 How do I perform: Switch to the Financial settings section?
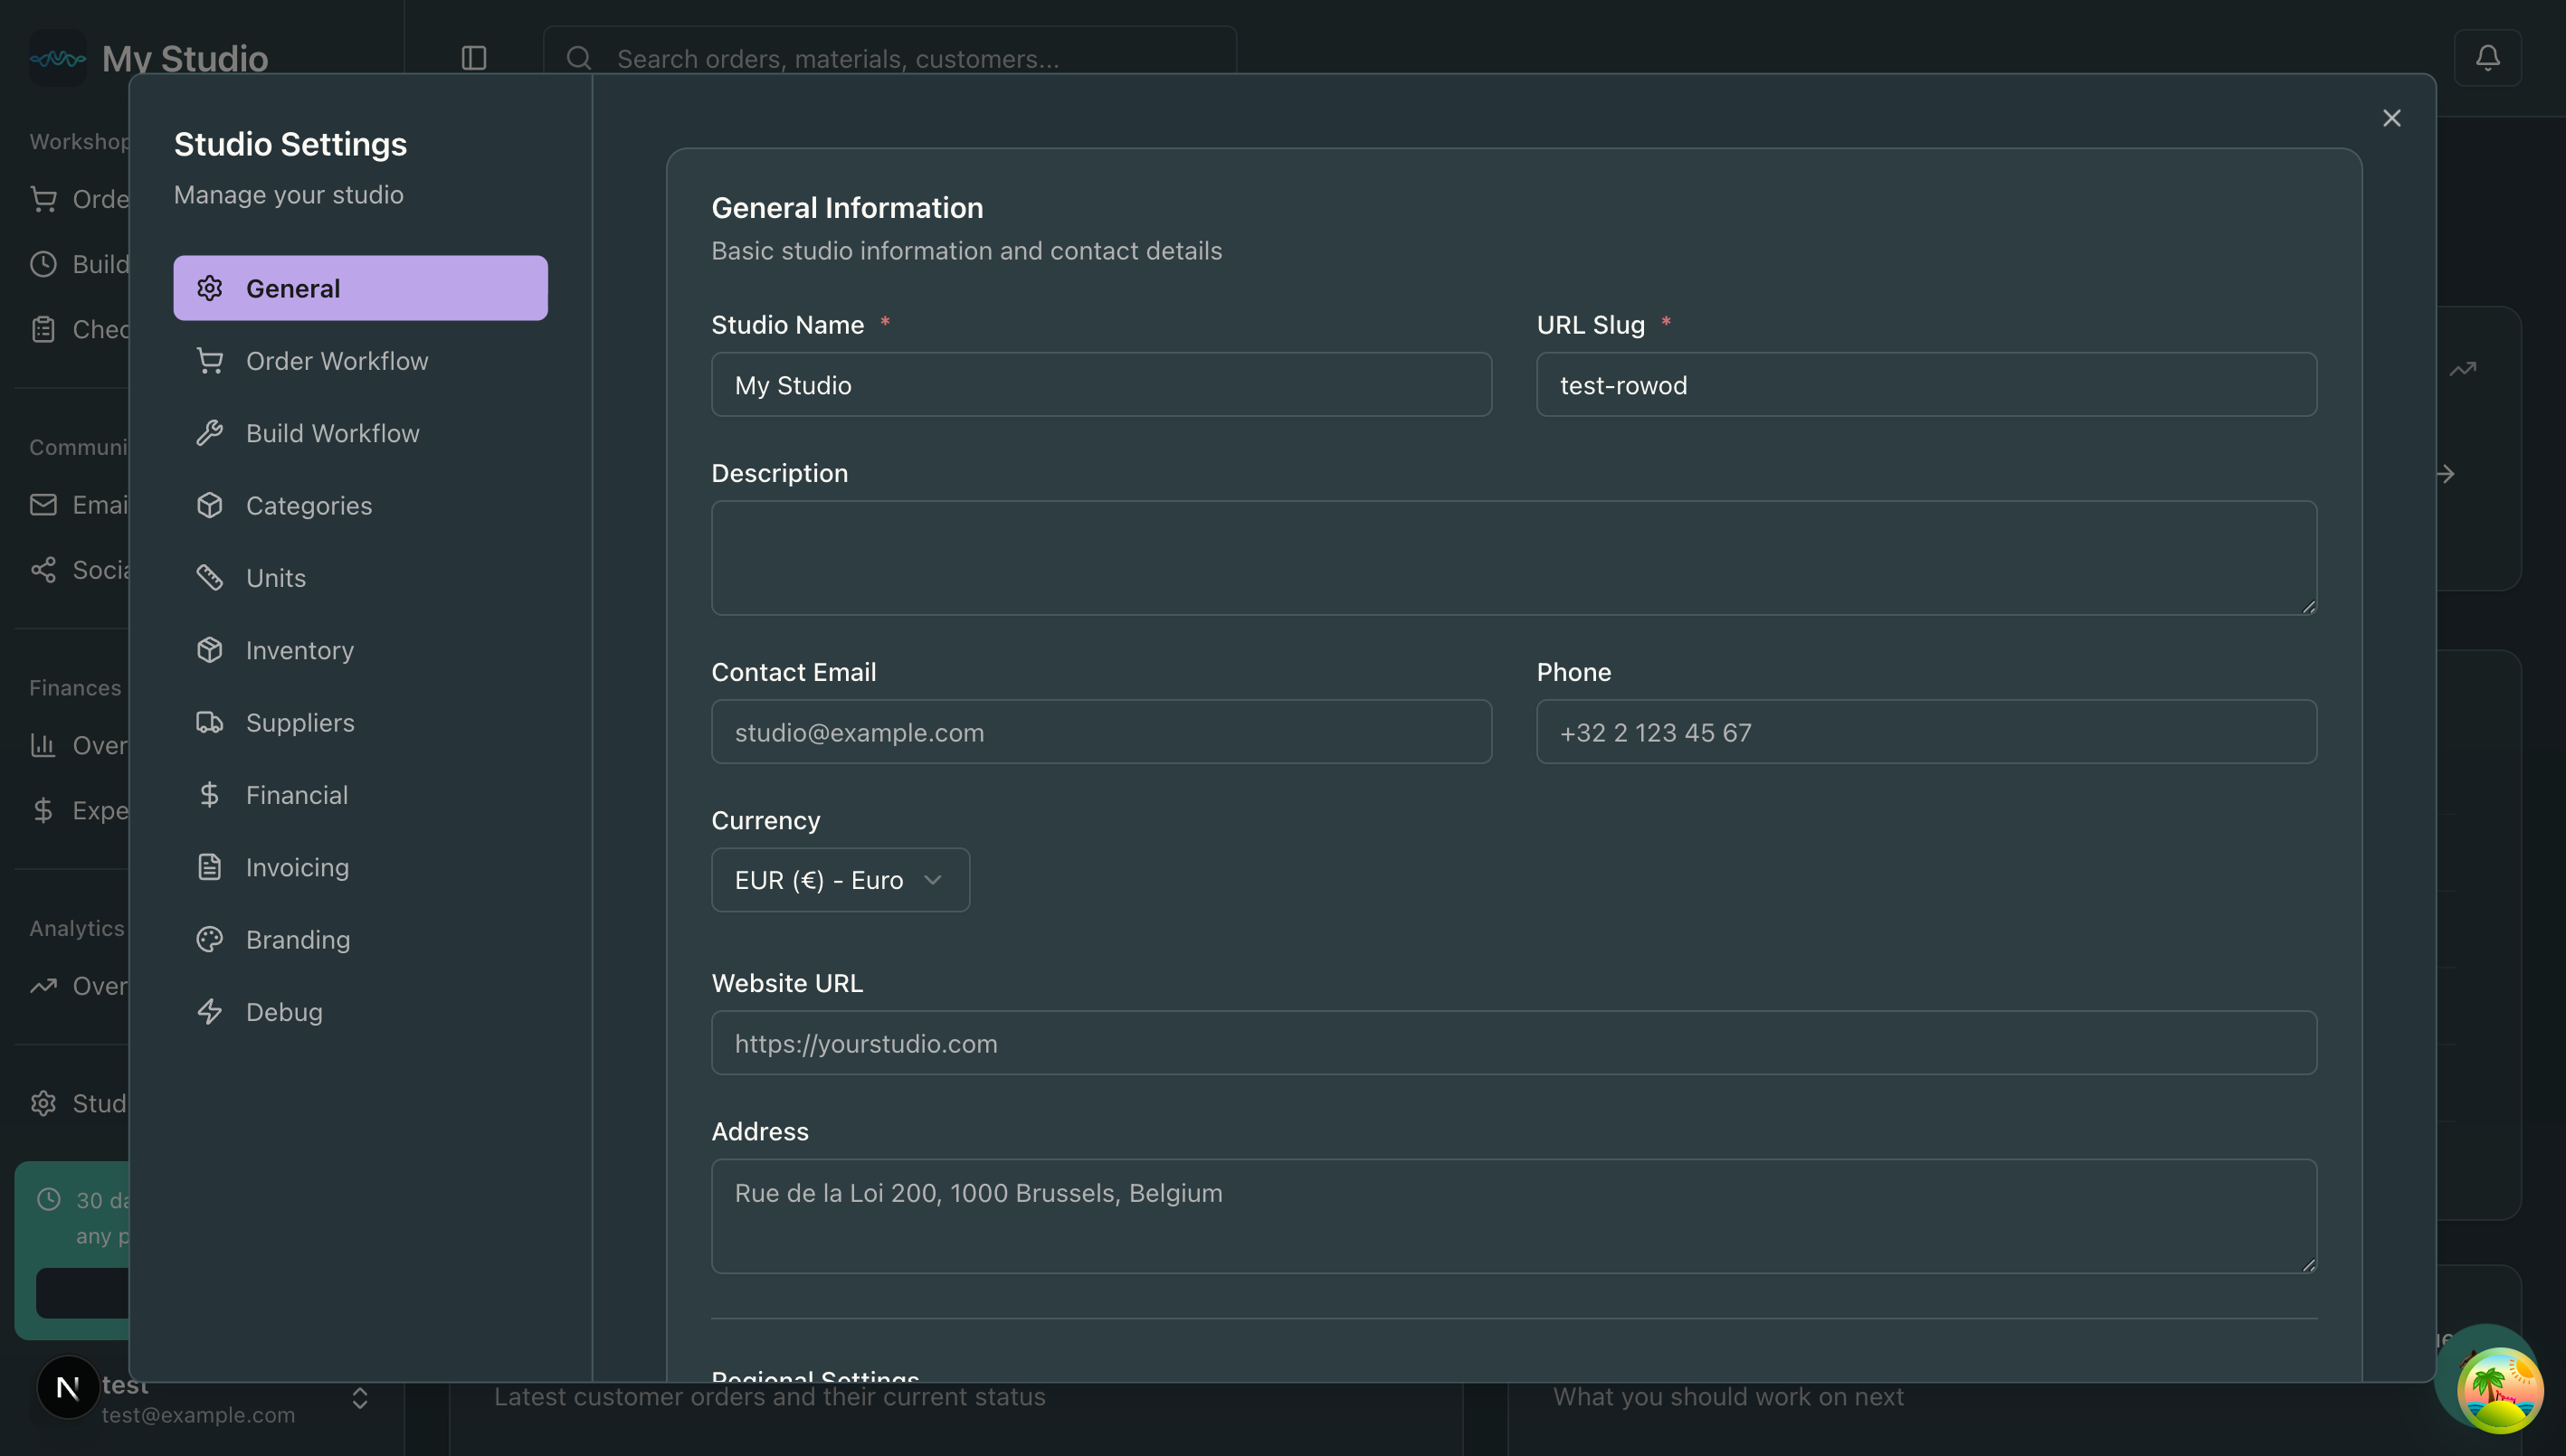pyautogui.click(x=294, y=794)
